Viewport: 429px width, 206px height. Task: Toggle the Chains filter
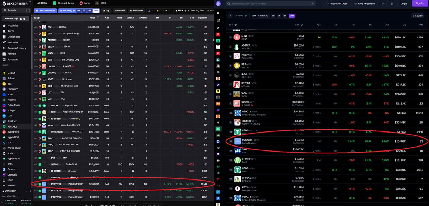tap(241, 16)
